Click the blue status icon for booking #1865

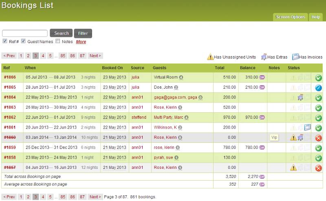(x=318, y=87)
